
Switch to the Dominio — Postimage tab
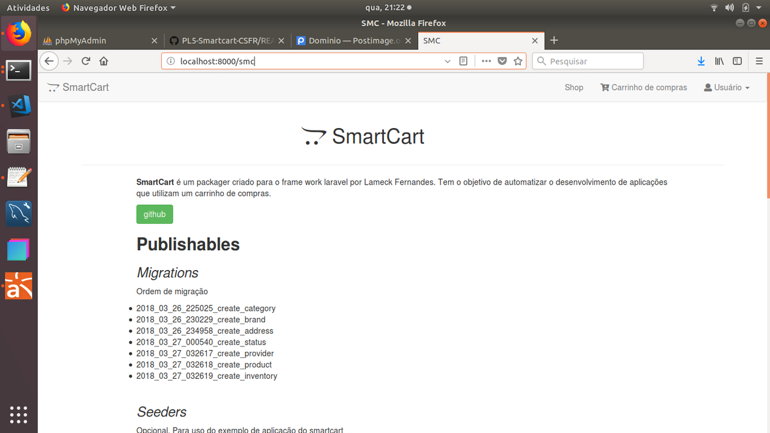pyautogui.click(x=354, y=41)
